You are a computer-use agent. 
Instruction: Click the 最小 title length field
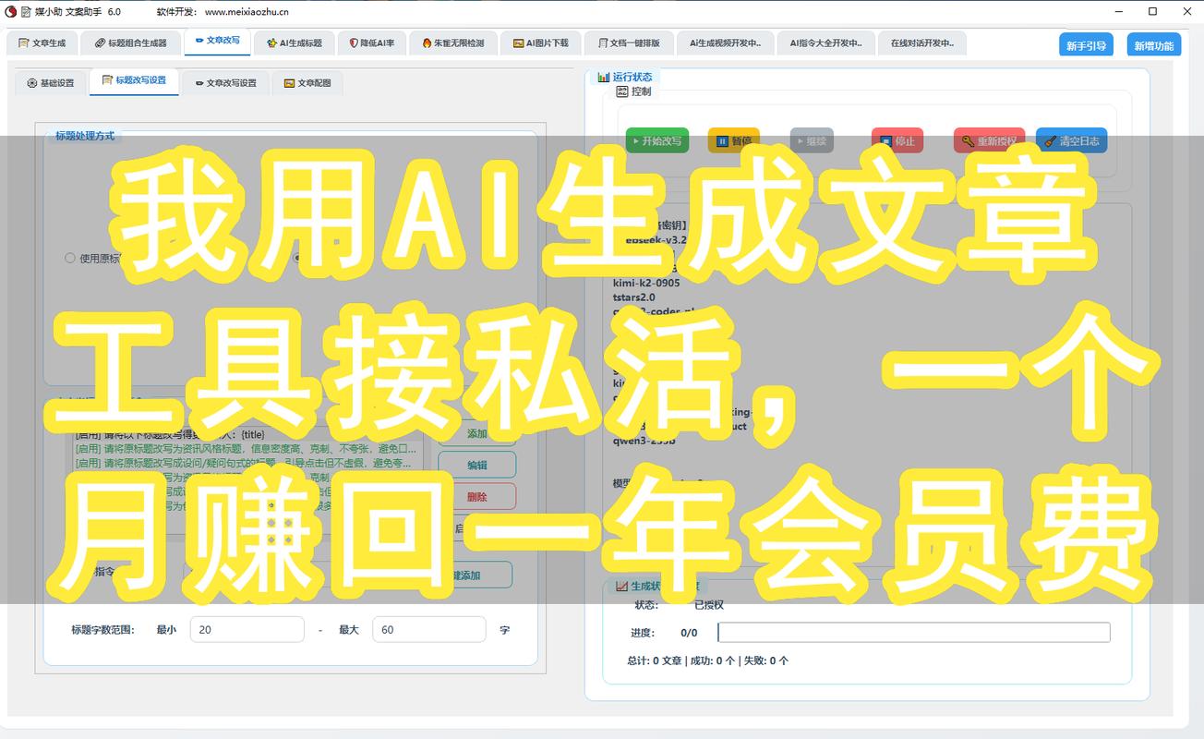pos(247,630)
